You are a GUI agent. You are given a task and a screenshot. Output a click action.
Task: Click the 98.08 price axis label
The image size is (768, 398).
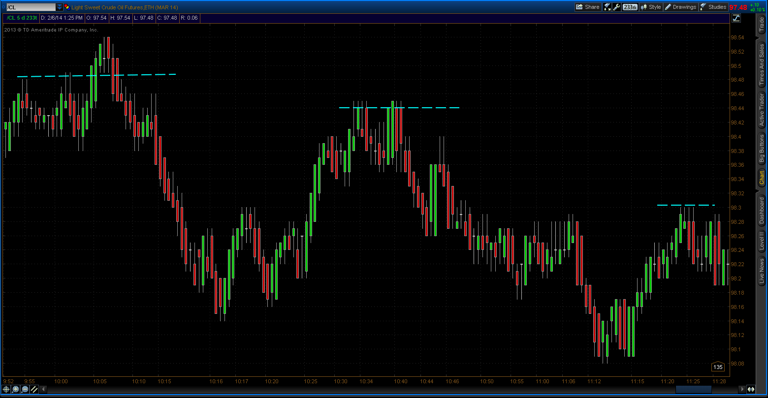736,364
